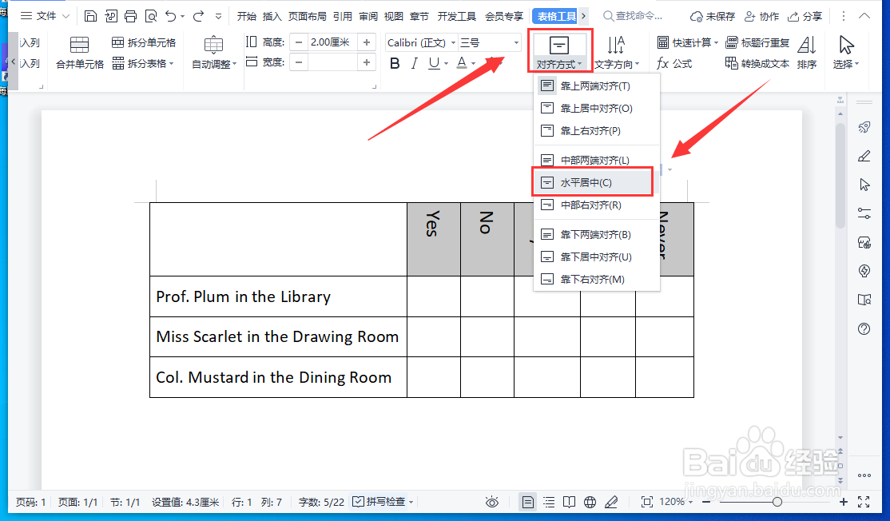Viewport: 890px width, 521px height.
Task: Increase row height with plus button
Action: click(367, 42)
